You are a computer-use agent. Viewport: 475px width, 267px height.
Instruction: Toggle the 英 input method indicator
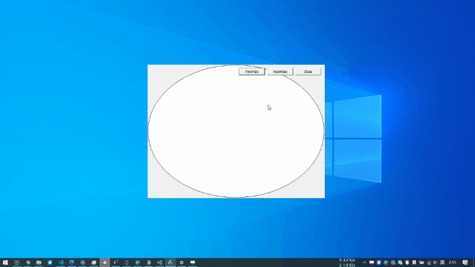pos(442,262)
